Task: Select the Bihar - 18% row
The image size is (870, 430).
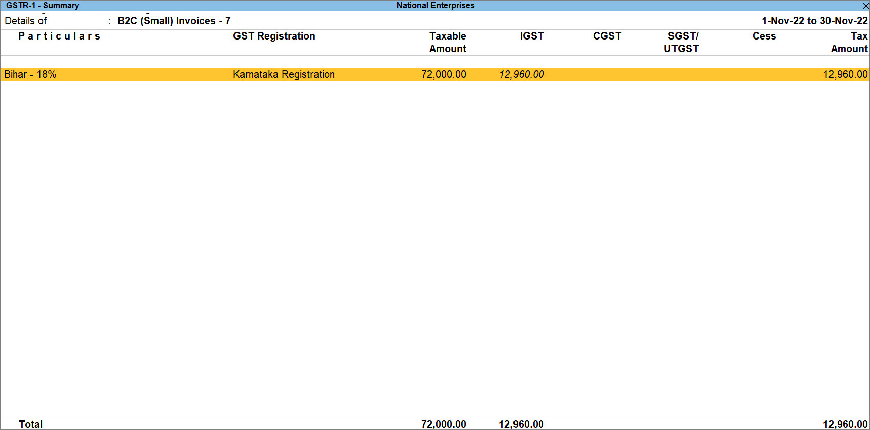Action: [x=435, y=74]
